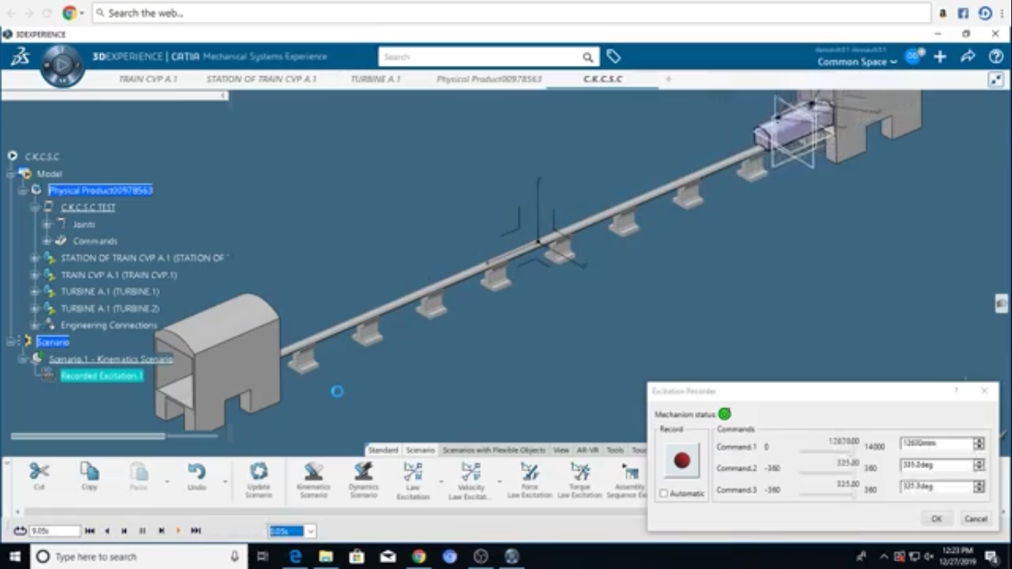Click the Share arrow icon
1012x569 pixels.
pos(968,56)
